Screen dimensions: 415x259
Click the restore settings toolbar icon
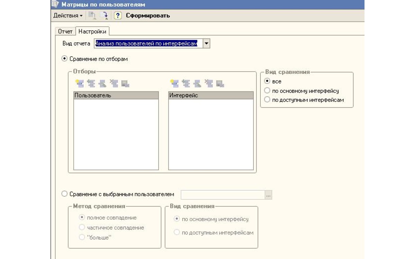(92, 15)
